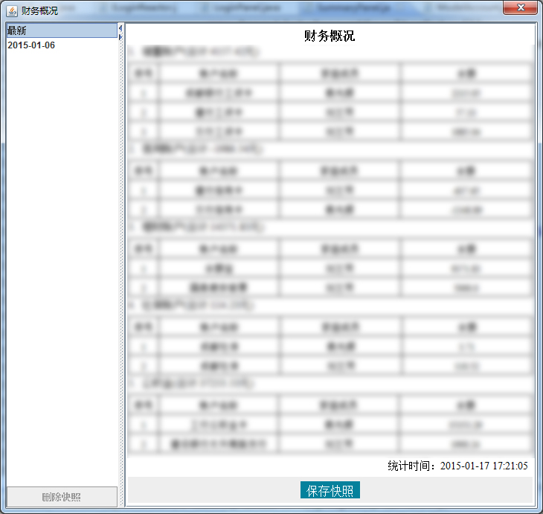Click the split pane divider handle
The image size is (543, 514).
click(x=121, y=265)
